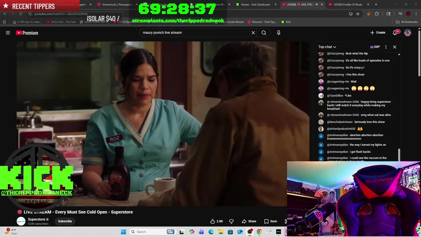The height and width of the screenshot is (237, 421).
Task: Reload the page in Chrome
Action: (20, 14)
